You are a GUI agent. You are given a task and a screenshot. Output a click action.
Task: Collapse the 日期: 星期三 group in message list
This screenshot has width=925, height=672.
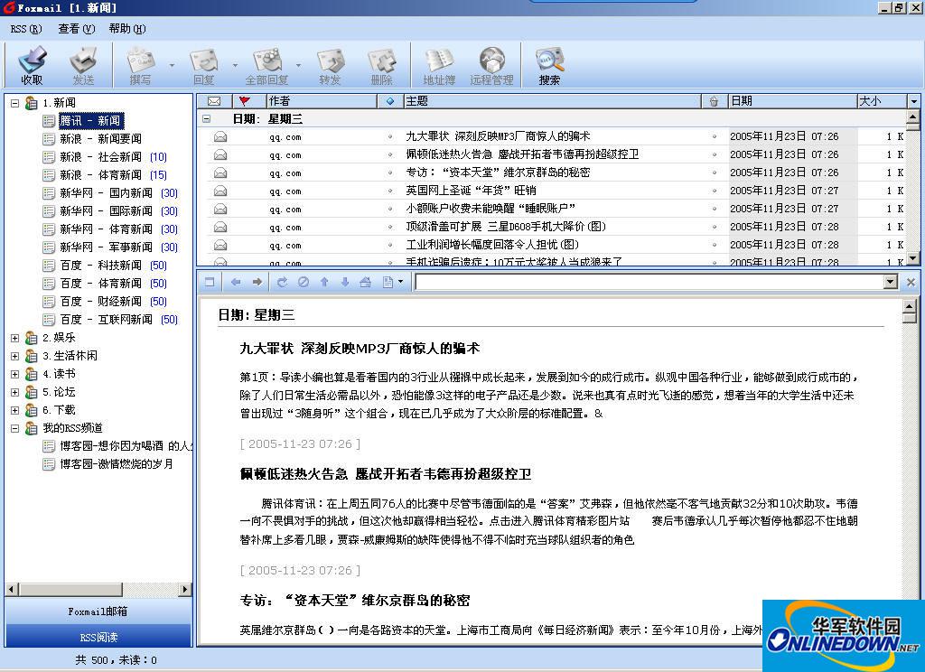click(207, 119)
